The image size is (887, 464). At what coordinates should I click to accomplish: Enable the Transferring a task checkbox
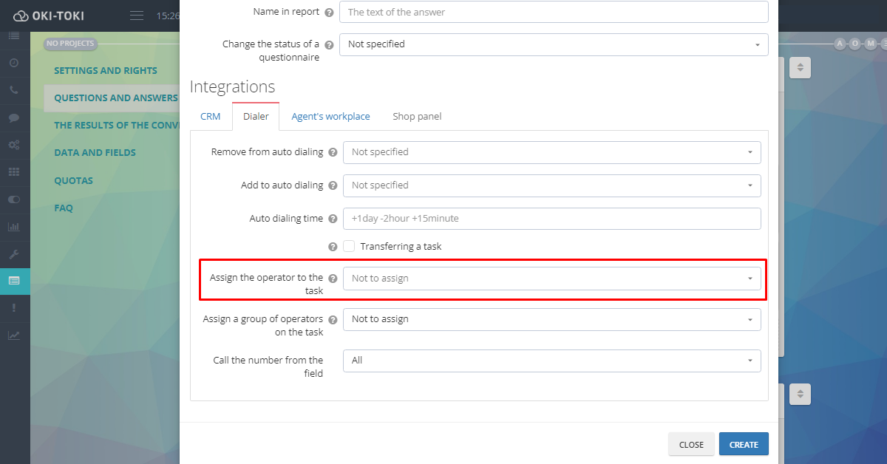point(349,246)
